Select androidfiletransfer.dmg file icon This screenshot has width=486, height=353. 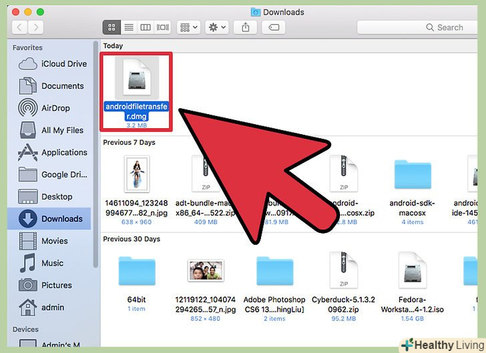click(x=137, y=78)
